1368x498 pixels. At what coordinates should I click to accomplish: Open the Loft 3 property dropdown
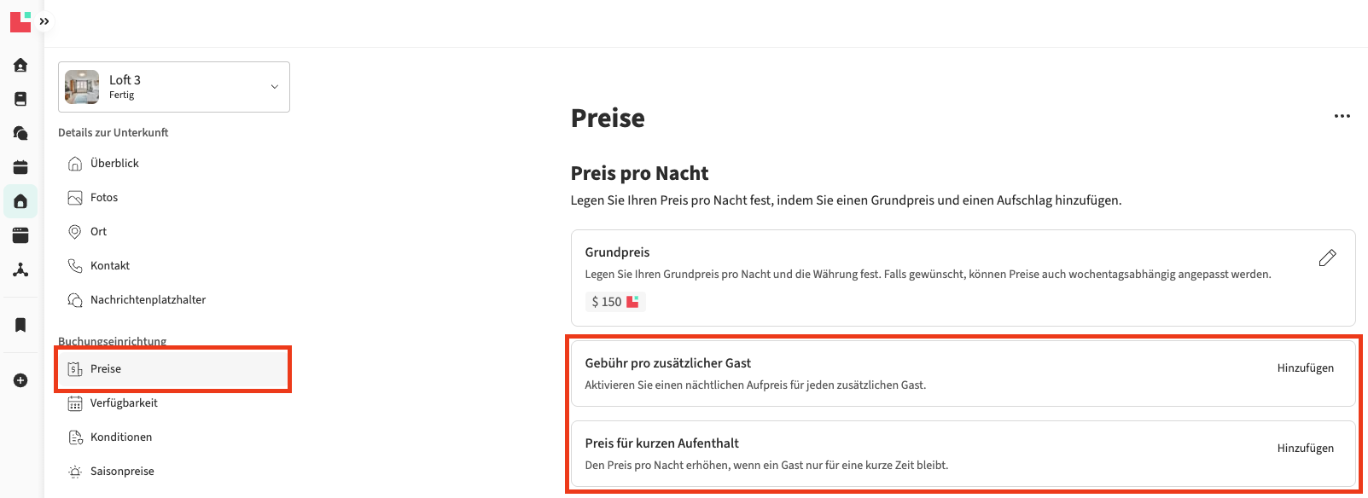click(274, 87)
